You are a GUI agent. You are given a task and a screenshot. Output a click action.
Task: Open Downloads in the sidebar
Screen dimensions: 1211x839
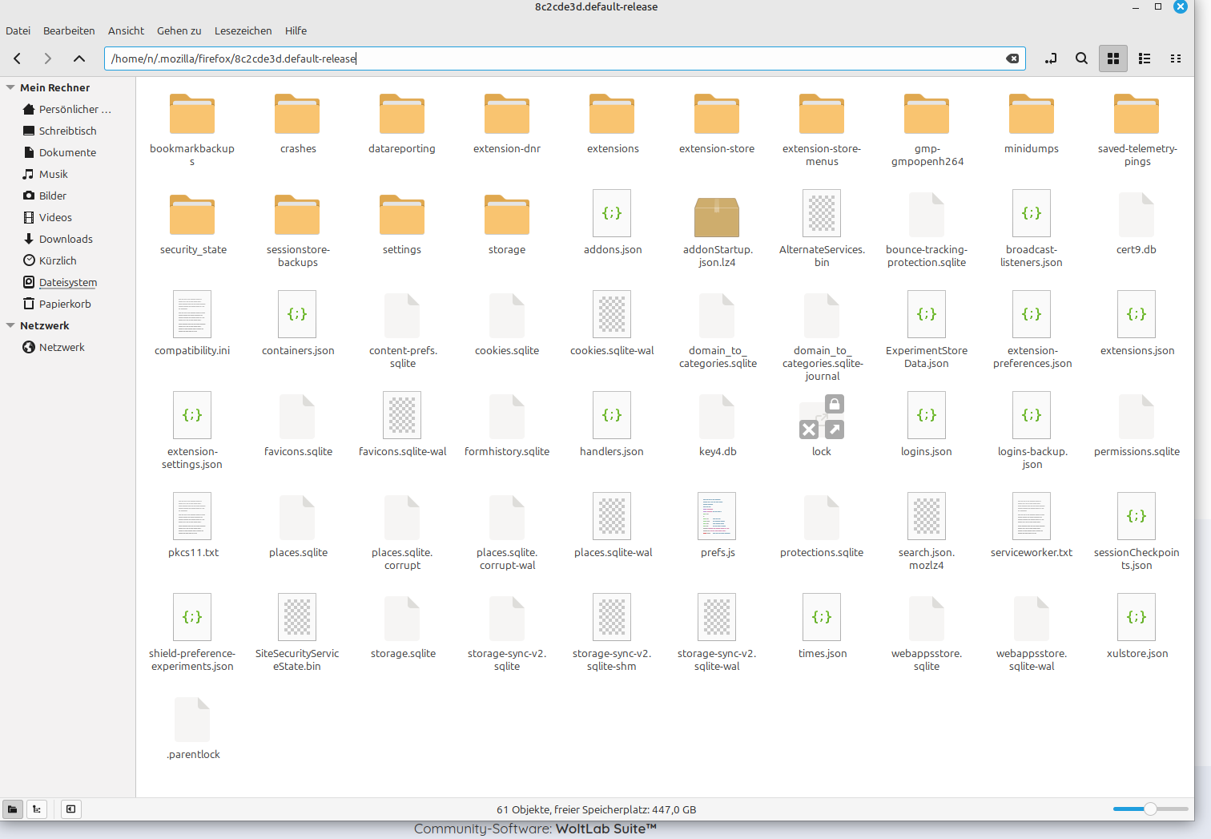coord(66,239)
